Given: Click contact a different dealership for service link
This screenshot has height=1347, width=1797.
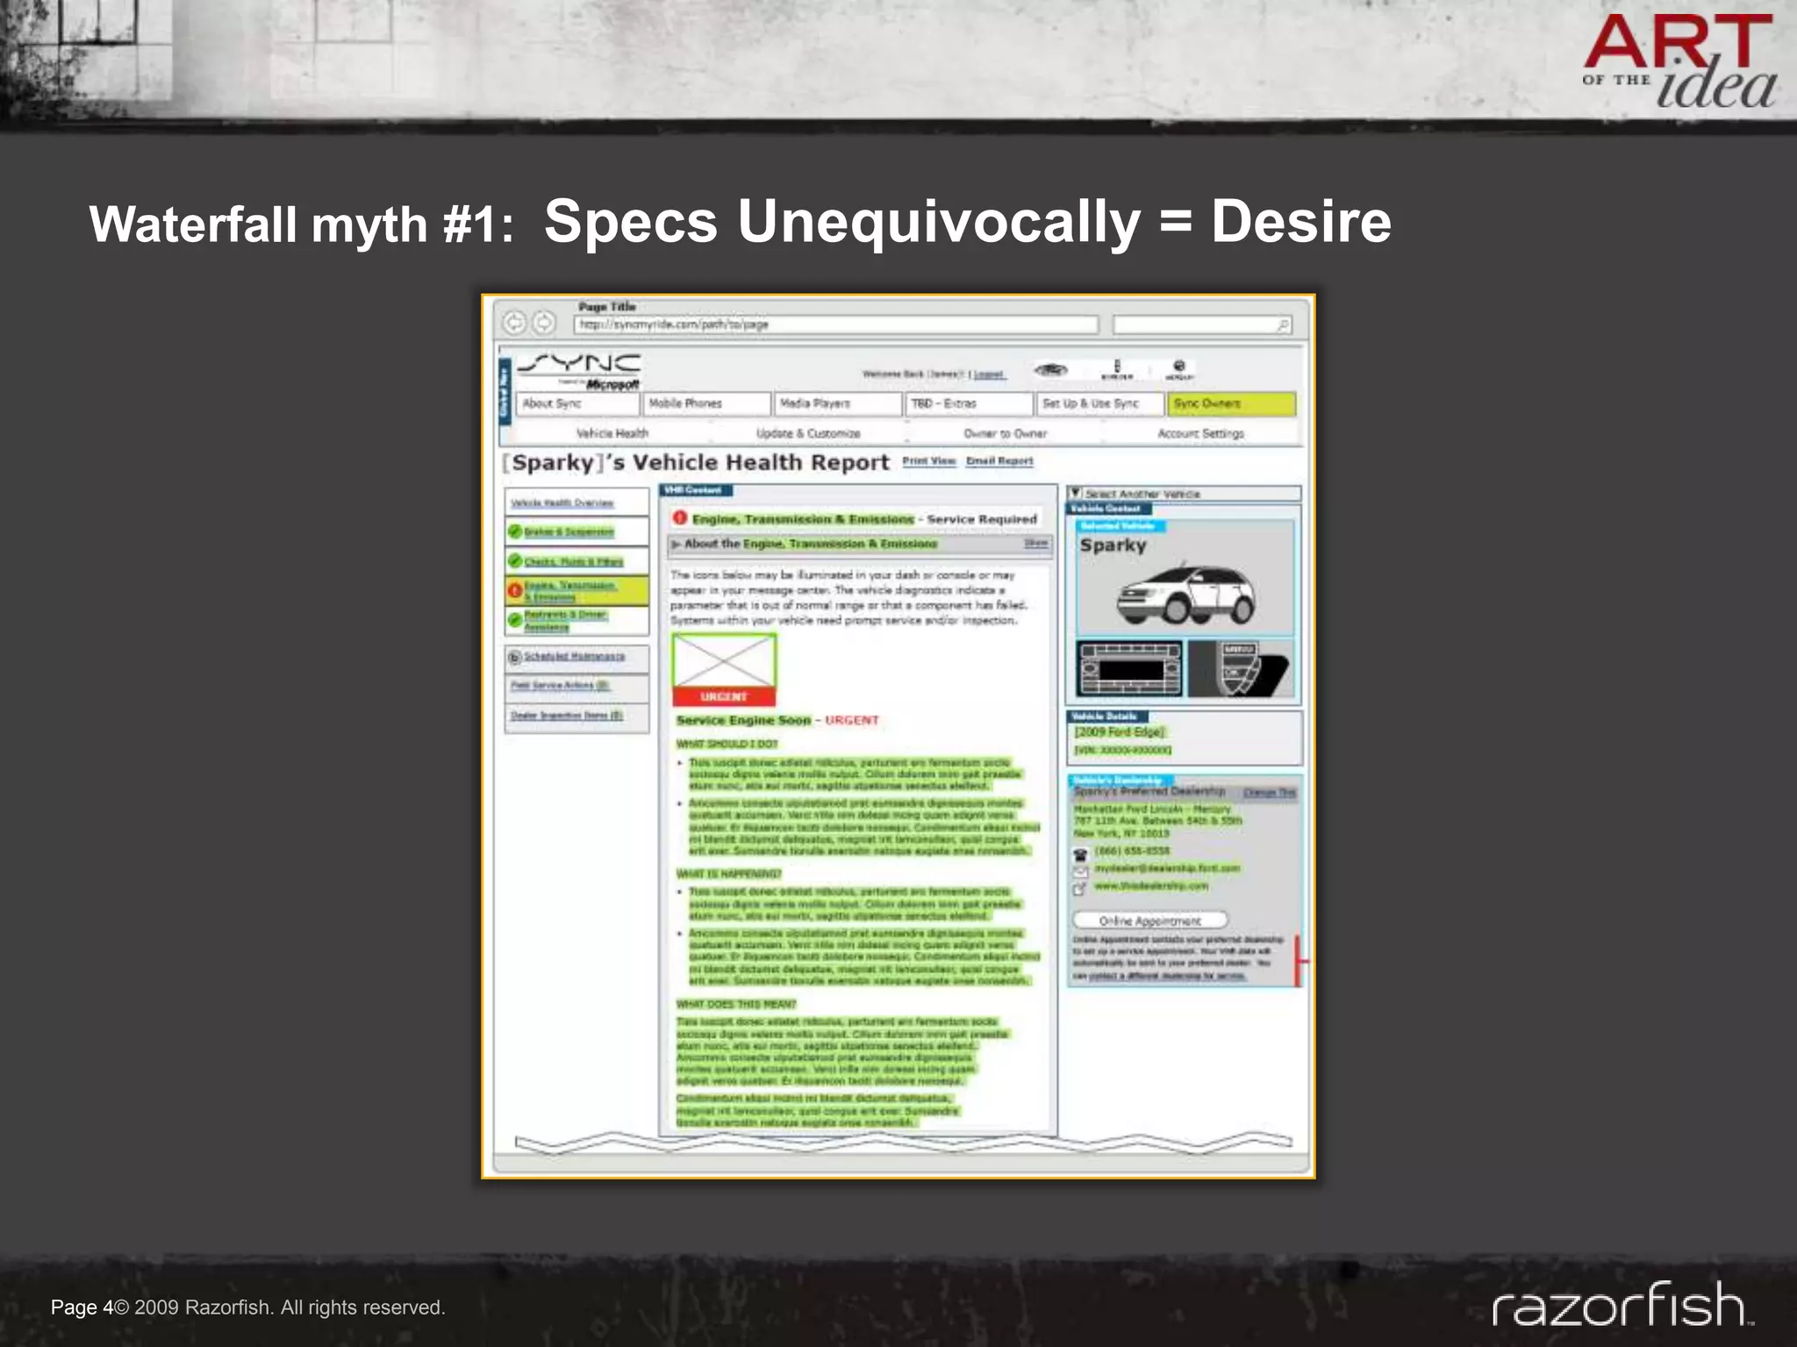Looking at the screenshot, I should coord(1167,975).
